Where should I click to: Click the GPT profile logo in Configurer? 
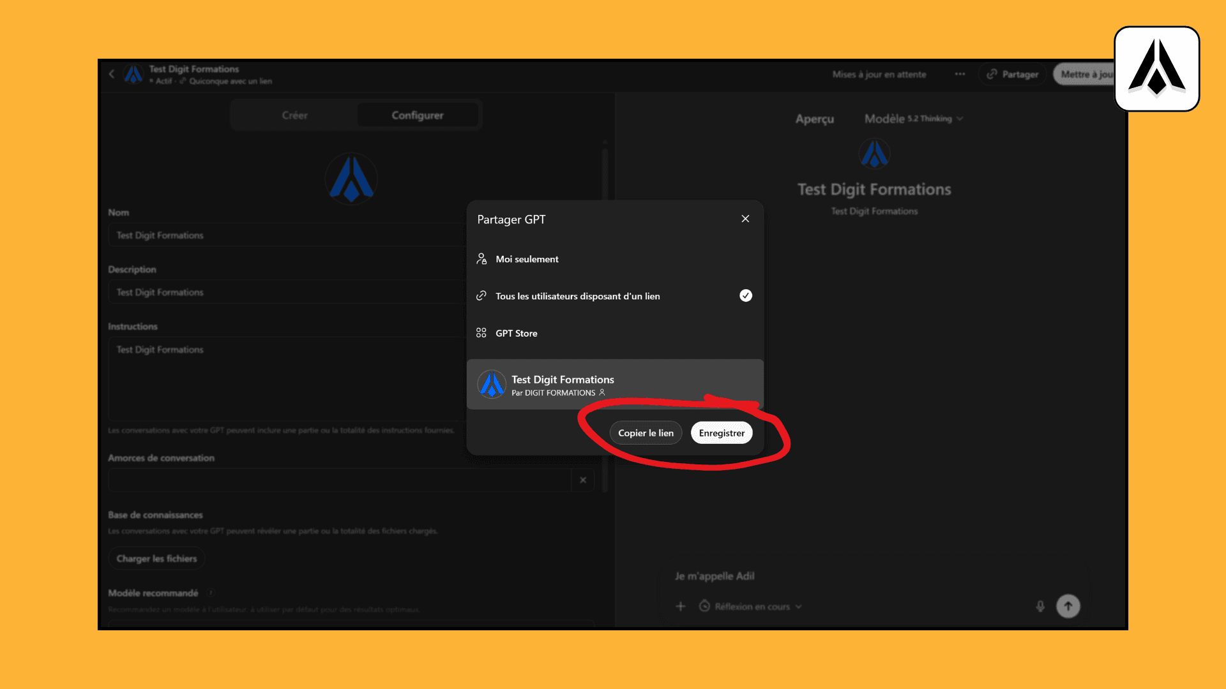(351, 179)
